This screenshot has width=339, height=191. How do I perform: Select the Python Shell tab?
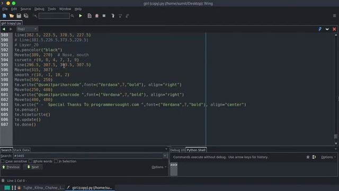coord(196,150)
